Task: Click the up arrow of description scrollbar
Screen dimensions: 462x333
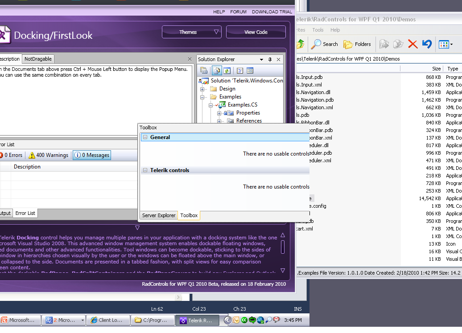Action: point(283,235)
